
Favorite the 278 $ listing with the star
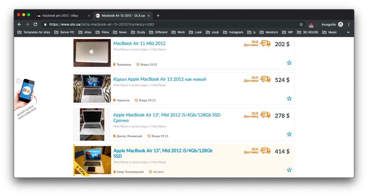click(x=289, y=134)
